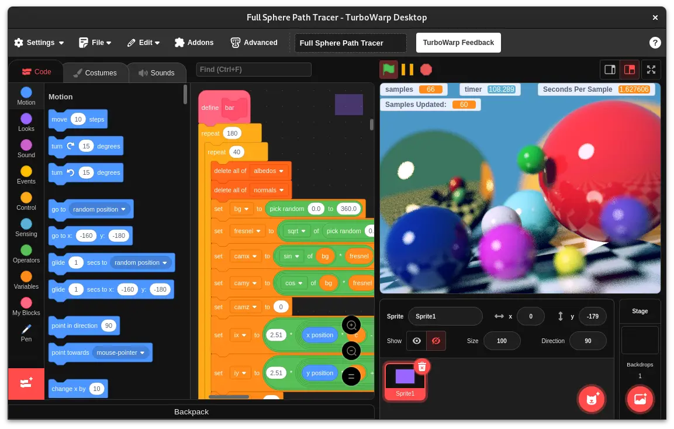Switch to the Costumes tab
This screenshot has width=674, height=429.
[94, 73]
